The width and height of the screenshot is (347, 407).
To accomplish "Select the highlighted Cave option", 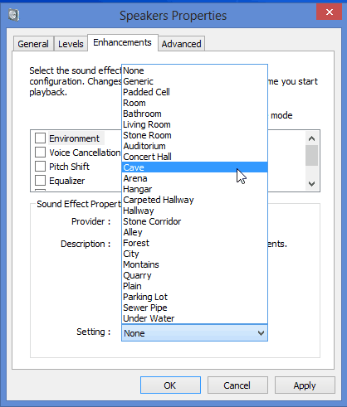I will click(194, 167).
